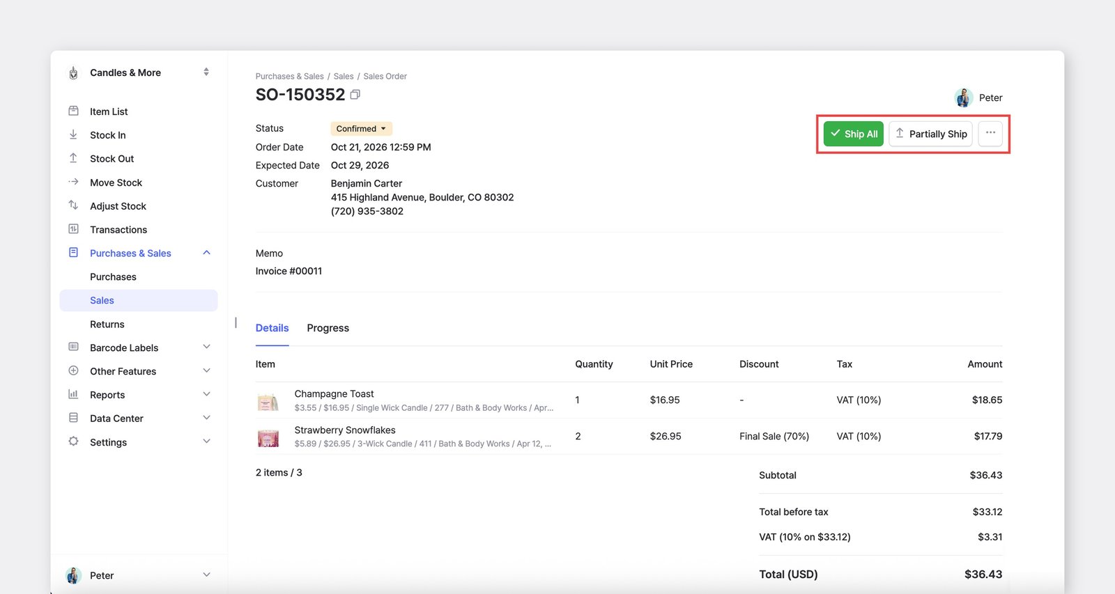The width and height of the screenshot is (1115, 594).
Task: Click the green Ship All button
Action: [853, 134]
